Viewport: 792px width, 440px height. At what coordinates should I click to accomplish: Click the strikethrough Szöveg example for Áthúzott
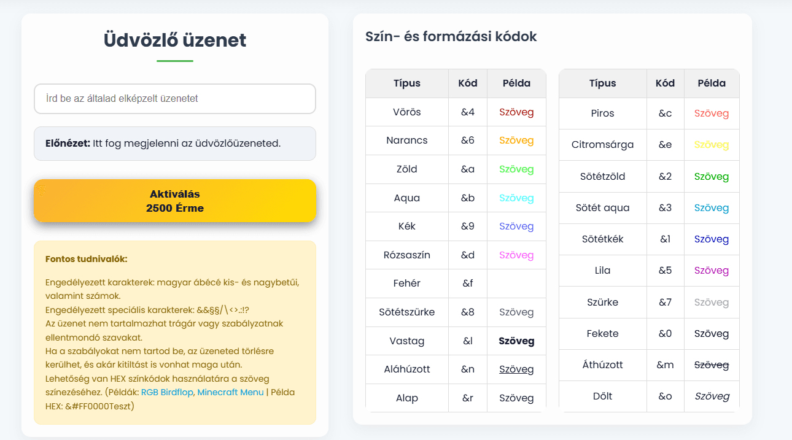pos(712,365)
